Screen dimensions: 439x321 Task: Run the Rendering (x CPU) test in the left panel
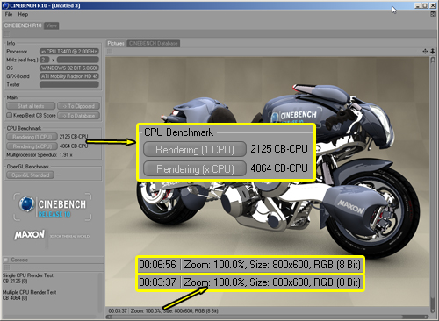(32, 146)
